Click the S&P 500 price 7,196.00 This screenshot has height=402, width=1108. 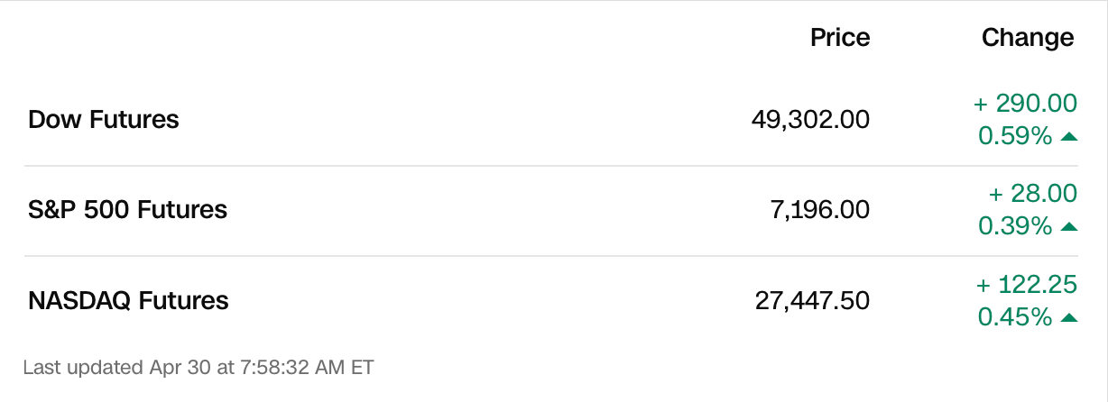(821, 210)
